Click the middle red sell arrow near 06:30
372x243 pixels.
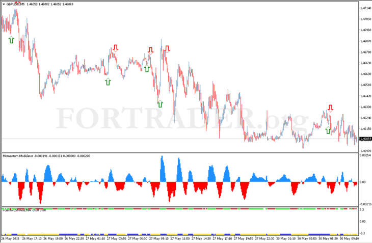click(150, 51)
